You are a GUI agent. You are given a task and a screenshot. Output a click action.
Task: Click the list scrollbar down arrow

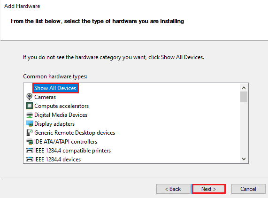(x=244, y=159)
